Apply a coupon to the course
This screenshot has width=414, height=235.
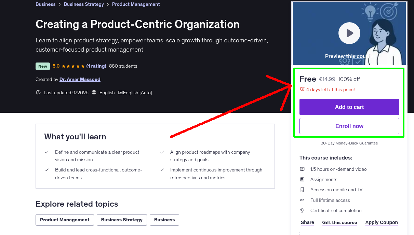[382, 222]
